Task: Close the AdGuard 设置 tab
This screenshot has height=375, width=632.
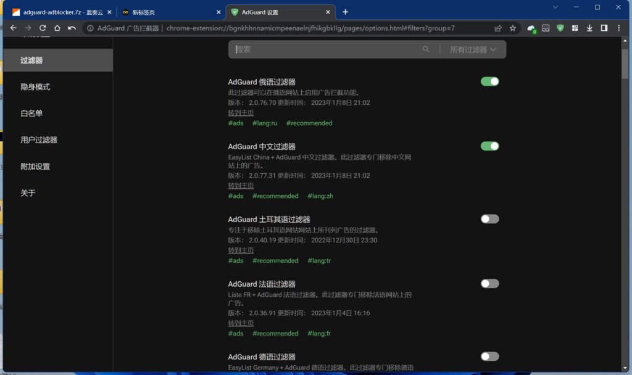Action: tap(328, 12)
